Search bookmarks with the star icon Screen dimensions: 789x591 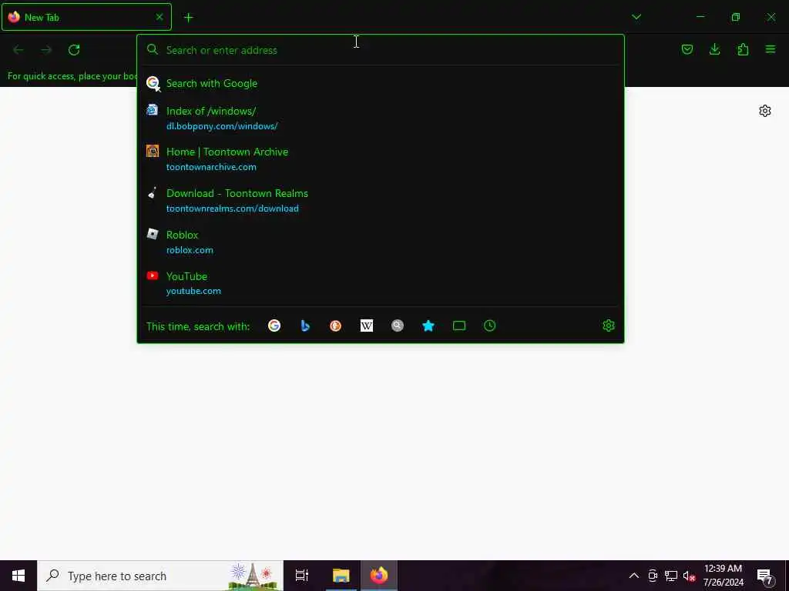[x=428, y=326]
